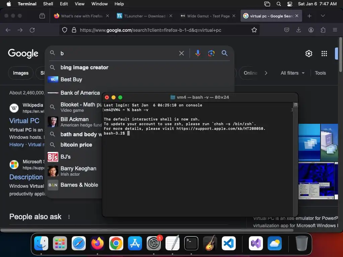Open Visual Studio Code from the Dock
Viewport: 343px width, 257px height.
[x=229, y=243]
